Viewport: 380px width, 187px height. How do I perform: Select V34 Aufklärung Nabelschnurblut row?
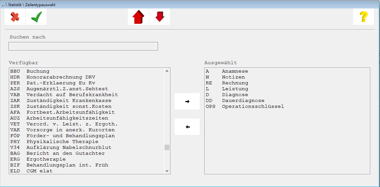coord(87,148)
